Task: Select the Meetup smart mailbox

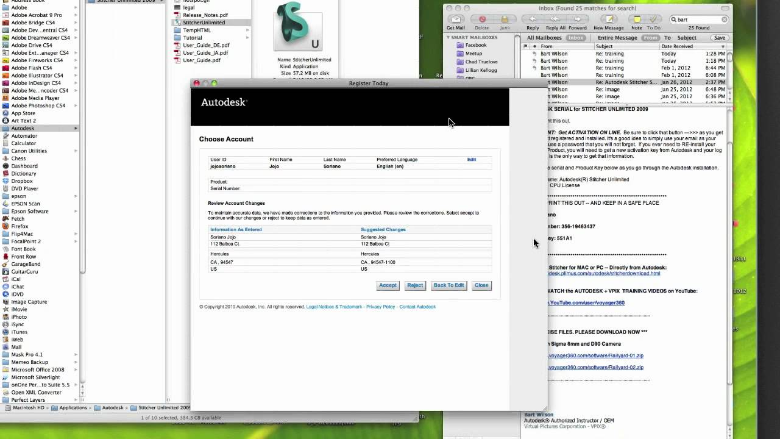Action: click(x=473, y=54)
